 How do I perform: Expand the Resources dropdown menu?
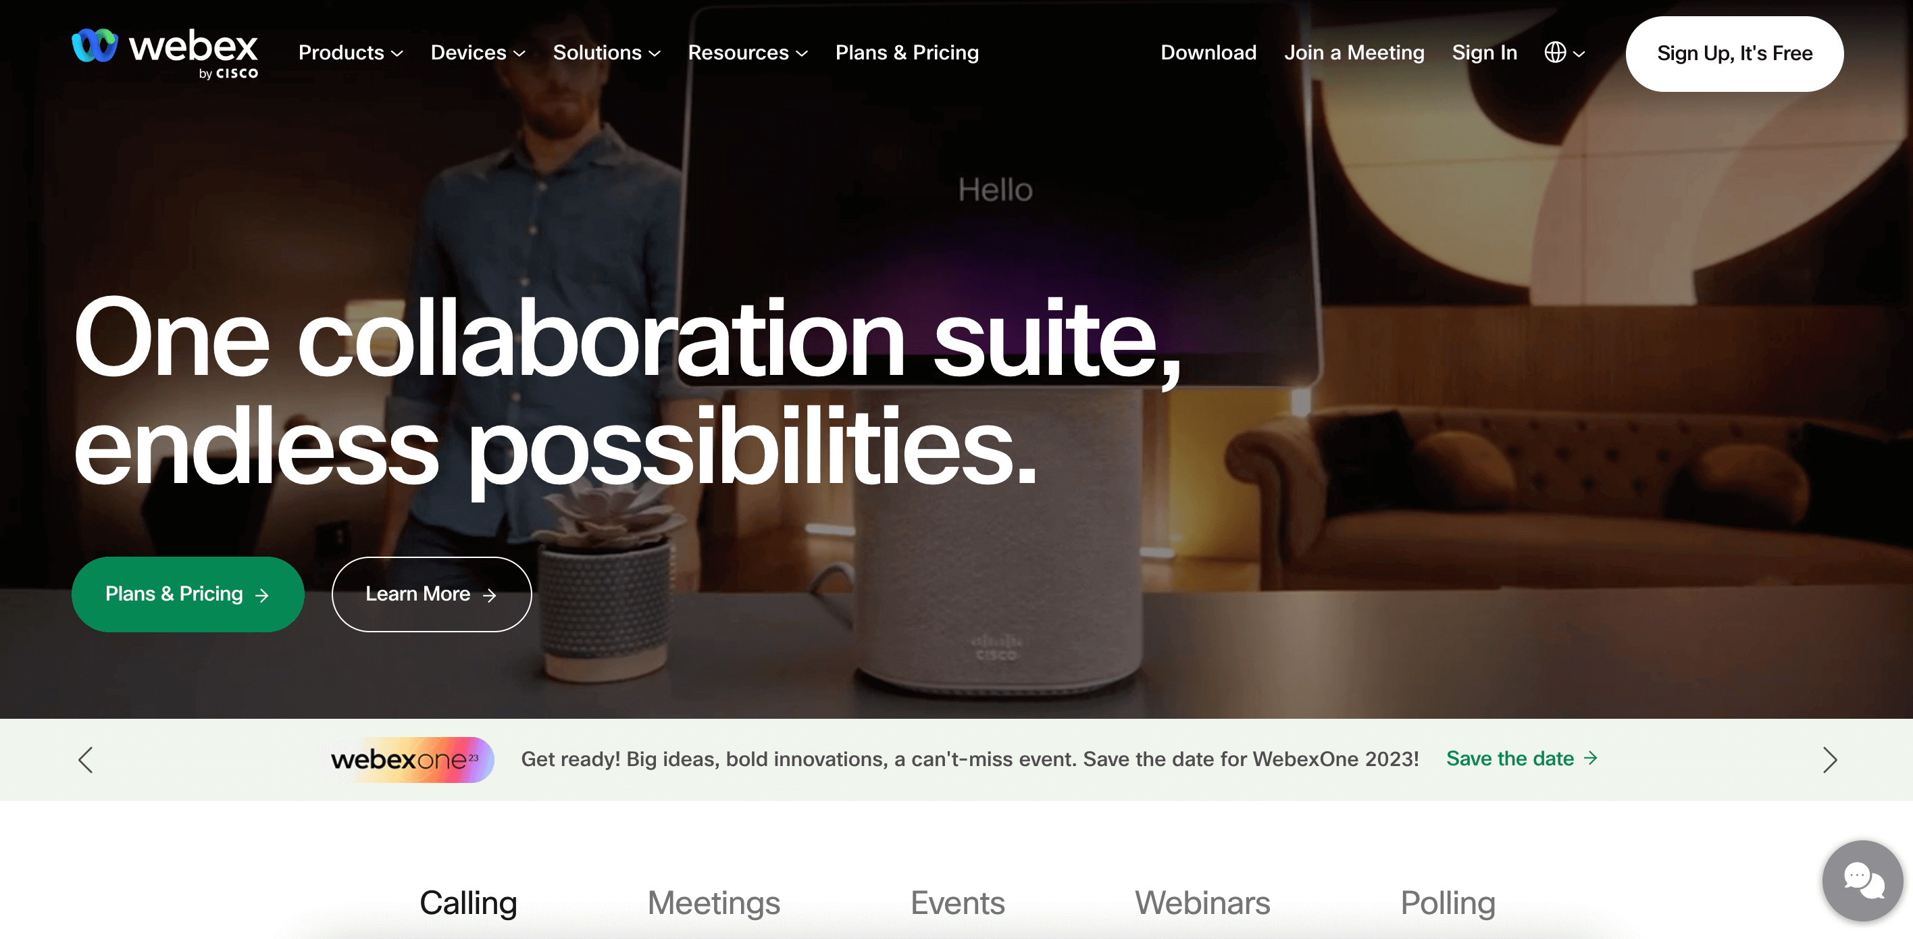[x=748, y=53]
